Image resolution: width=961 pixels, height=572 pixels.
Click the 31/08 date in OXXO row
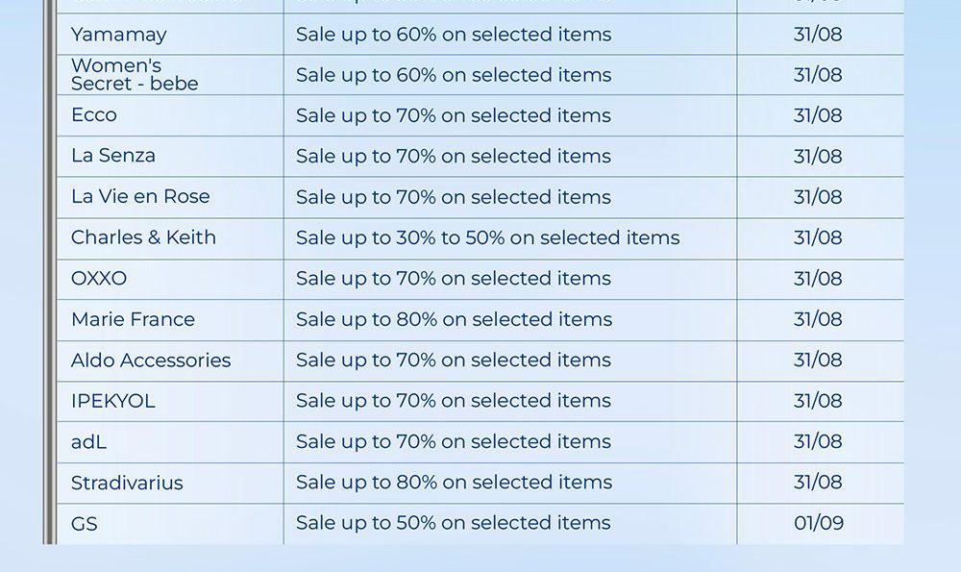tap(818, 279)
